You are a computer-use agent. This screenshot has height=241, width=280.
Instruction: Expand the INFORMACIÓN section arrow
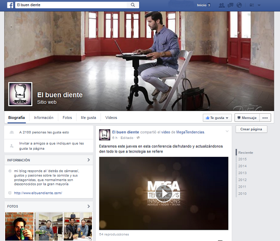(89, 160)
